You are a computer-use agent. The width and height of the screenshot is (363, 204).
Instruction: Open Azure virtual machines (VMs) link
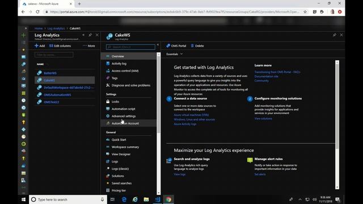point(191,115)
